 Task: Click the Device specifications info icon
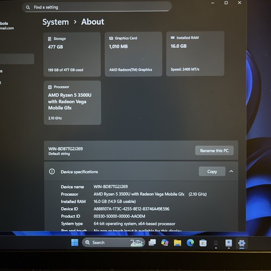coord(52,171)
